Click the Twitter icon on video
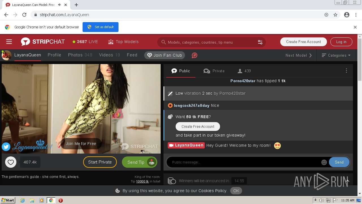 pos(6,146)
